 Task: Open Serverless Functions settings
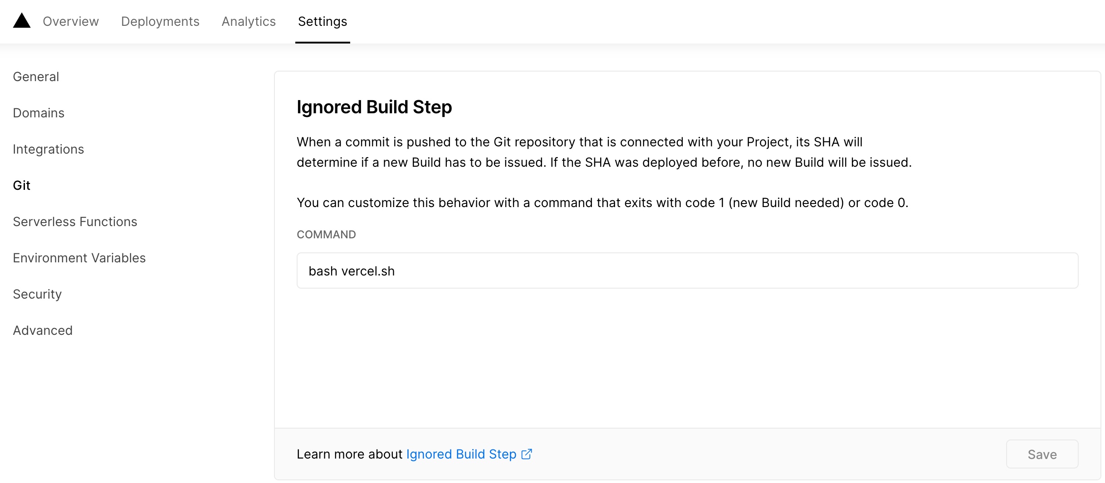75,222
